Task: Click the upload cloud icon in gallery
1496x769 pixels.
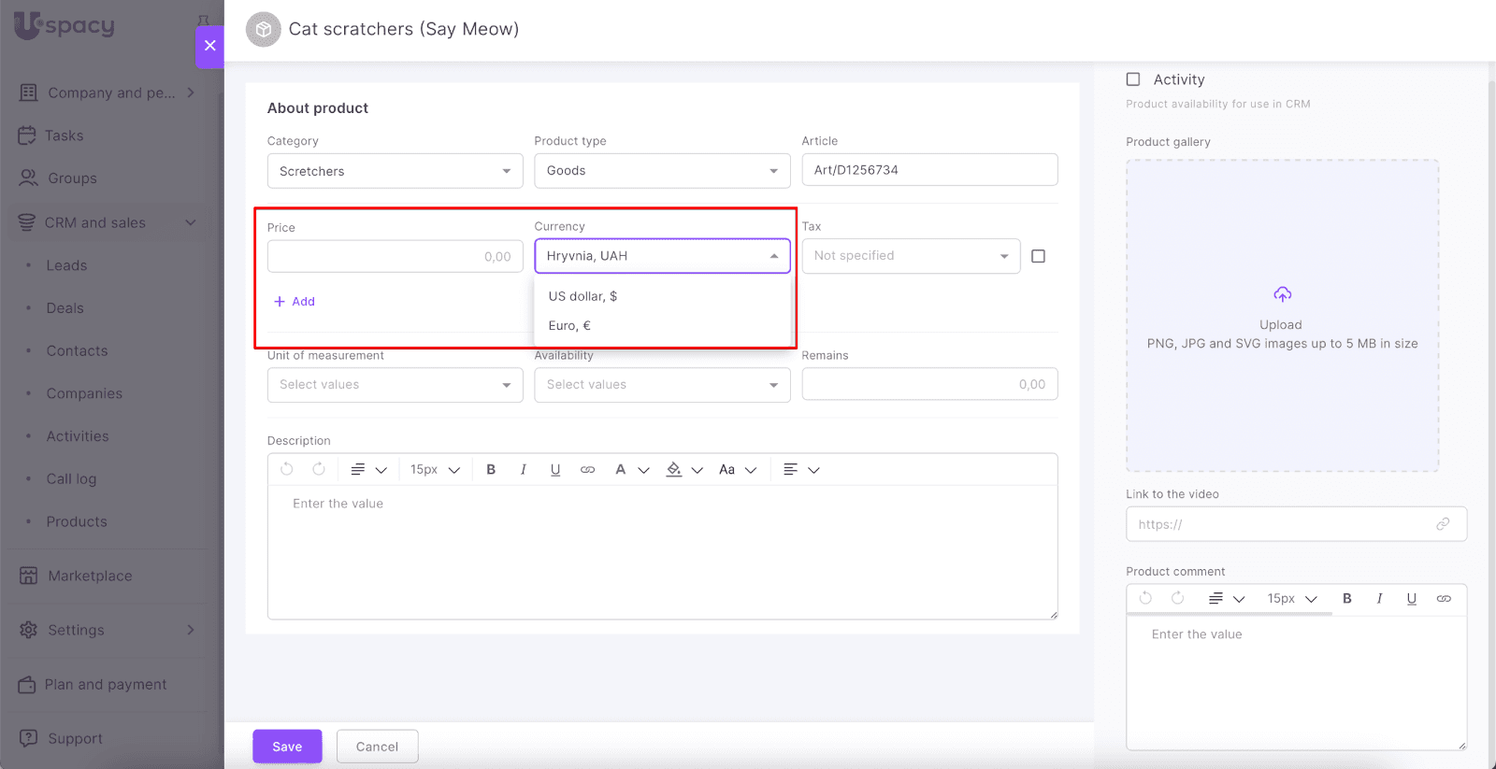Action: point(1282,295)
